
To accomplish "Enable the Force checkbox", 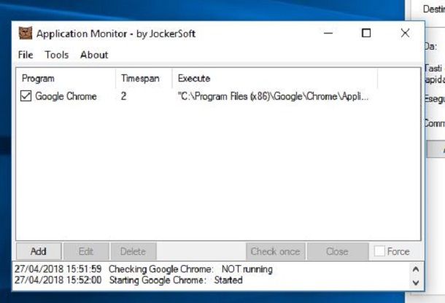I will [x=379, y=251].
